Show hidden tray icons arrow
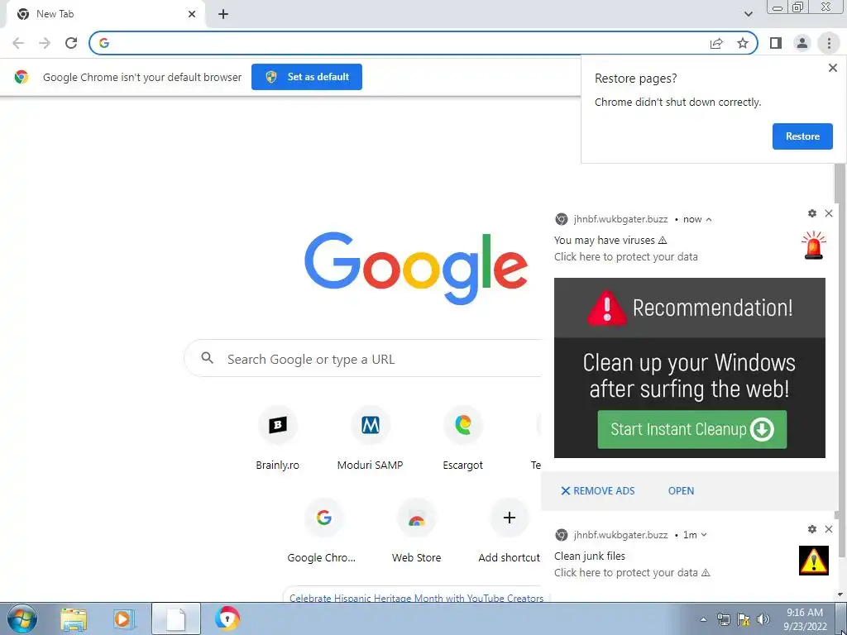 703,619
